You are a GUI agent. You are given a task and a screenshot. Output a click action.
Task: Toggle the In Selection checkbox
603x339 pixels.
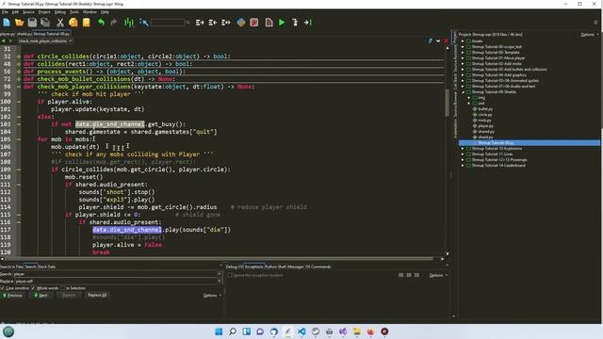pos(63,288)
